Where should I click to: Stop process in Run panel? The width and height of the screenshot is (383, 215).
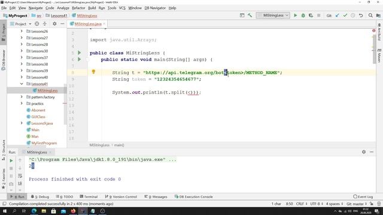pos(11,168)
